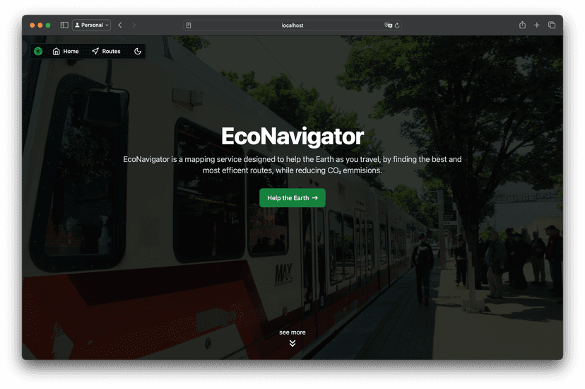Click the Help the Earth button
This screenshot has width=585, height=389.
pyautogui.click(x=292, y=198)
